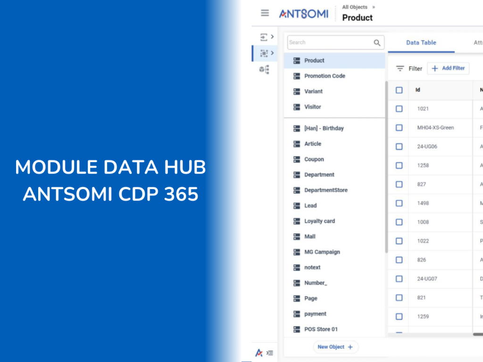
Task: Click the table icon beside Promotion Code
Action: (x=297, y=76)
